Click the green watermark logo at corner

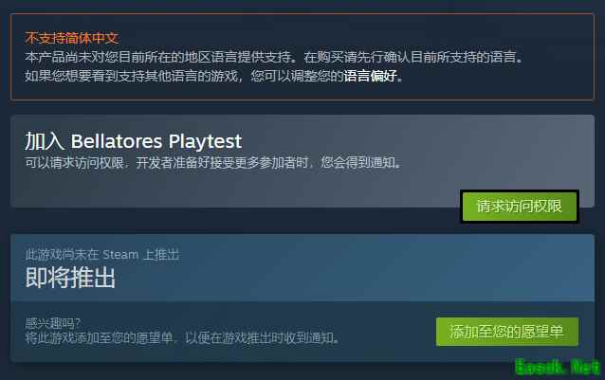click(x=558, y=368)
